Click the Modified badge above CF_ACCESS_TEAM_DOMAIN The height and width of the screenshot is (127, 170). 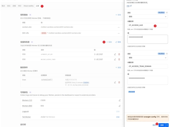point(161,54)
